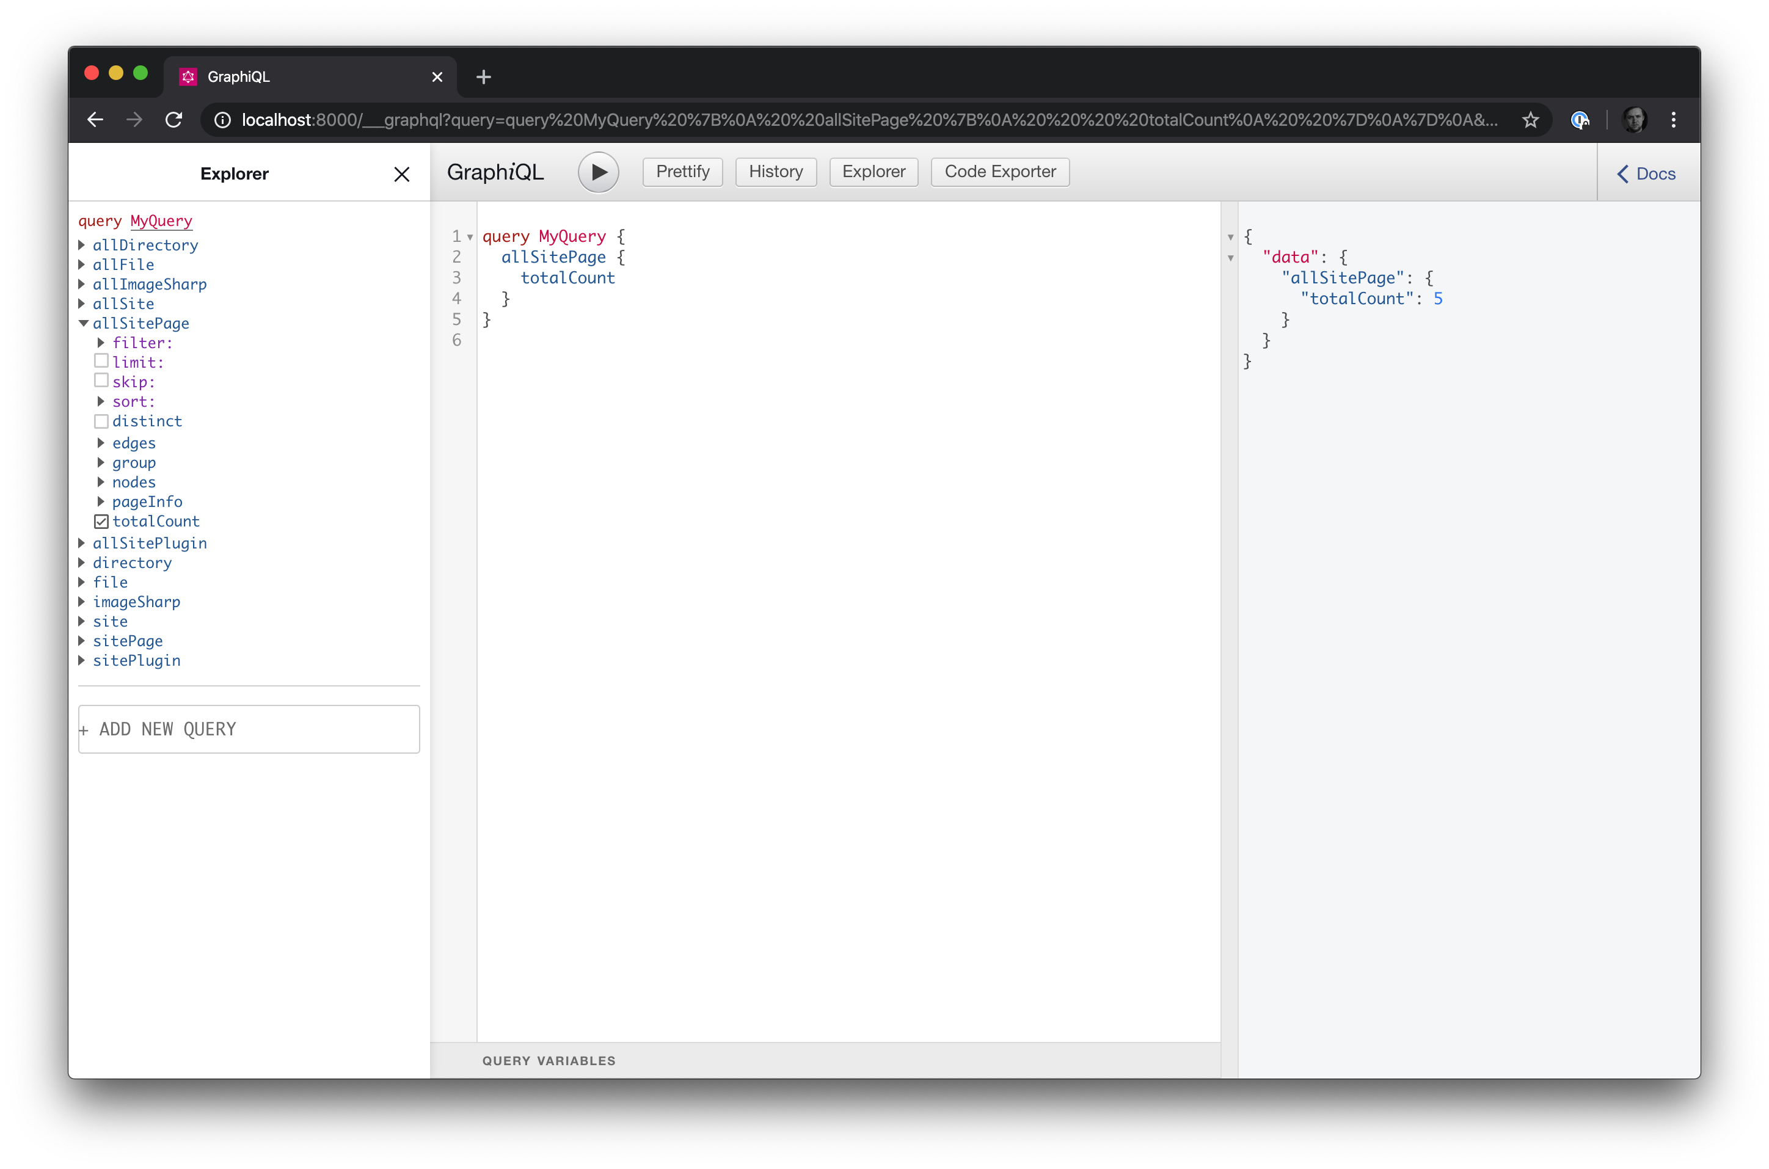1769x1169 pixels.
Task: Open the Code Exporter
Action: tap(1000, 172)
